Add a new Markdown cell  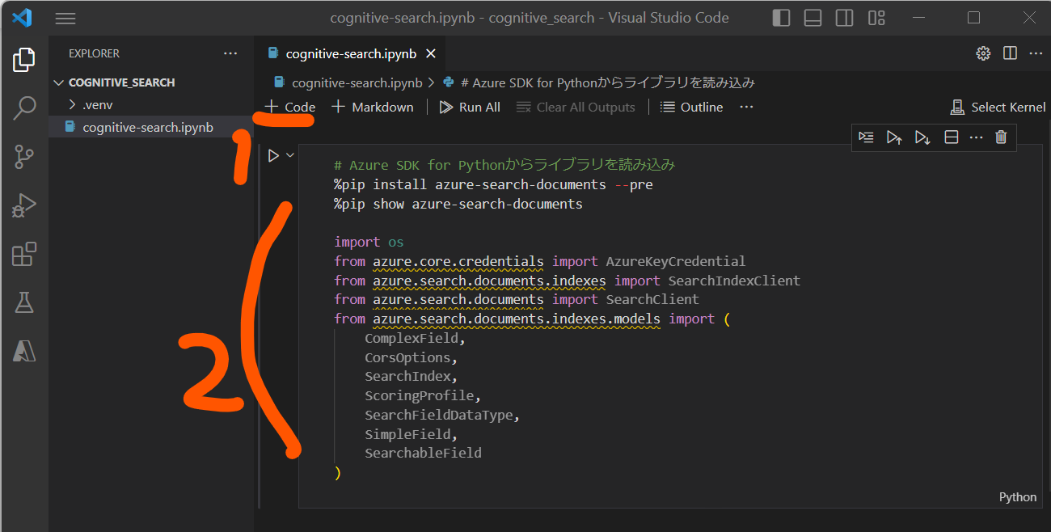click(373, 107)
